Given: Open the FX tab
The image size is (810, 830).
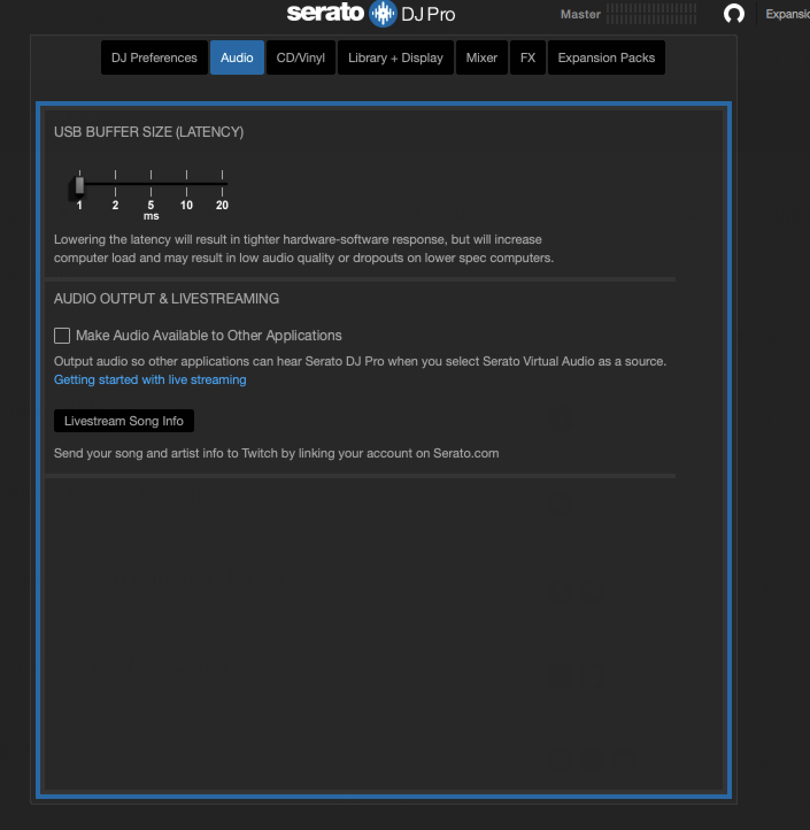Looking at the screenshot, I should pos(527,57).
